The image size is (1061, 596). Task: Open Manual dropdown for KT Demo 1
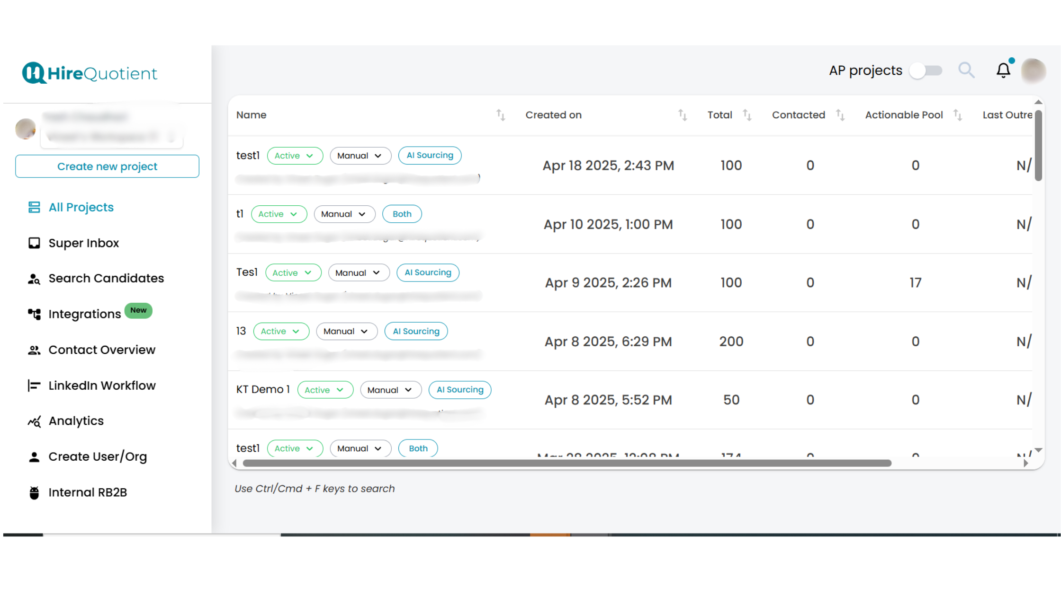pyautogui.click(x=390, y=390)
